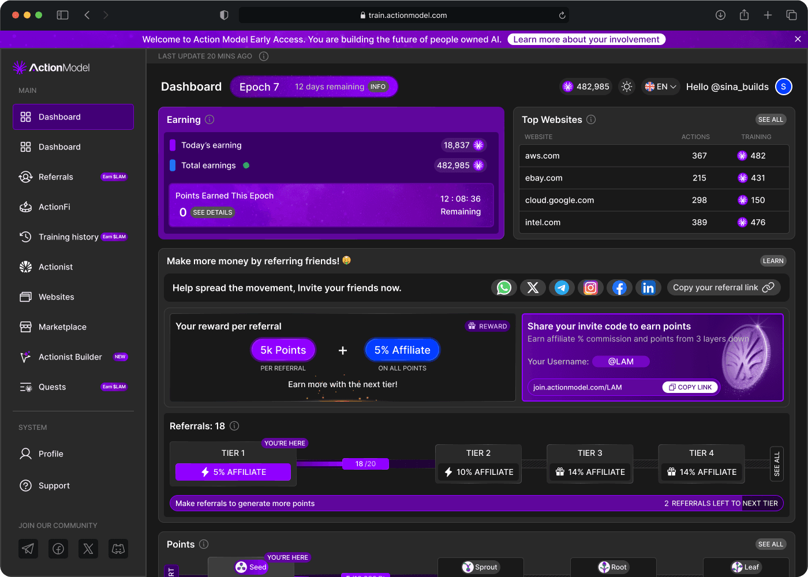Share referral via Instagram icon

590,287
